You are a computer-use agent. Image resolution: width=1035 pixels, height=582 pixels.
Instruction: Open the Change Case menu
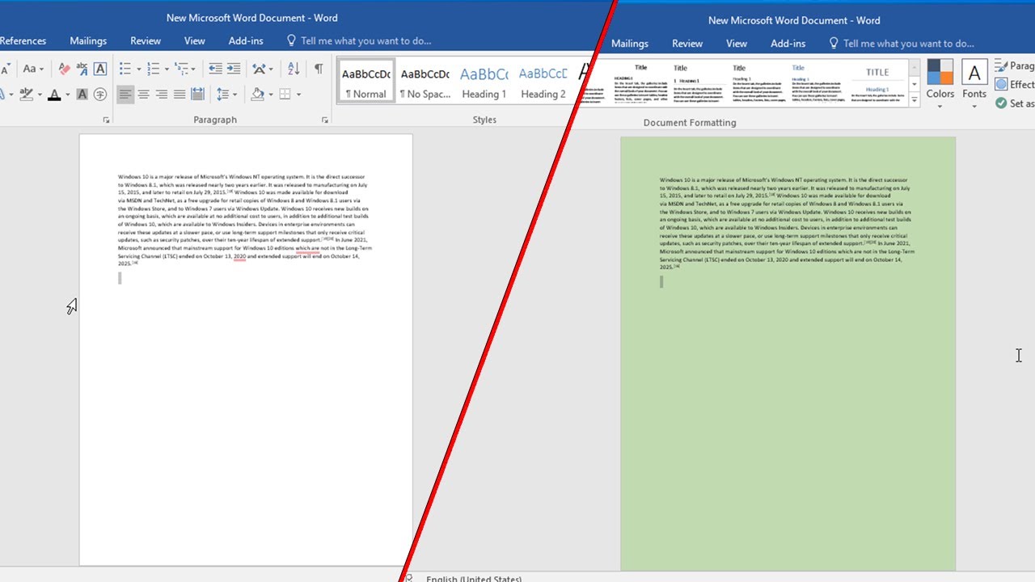click(x=33, y=70)
